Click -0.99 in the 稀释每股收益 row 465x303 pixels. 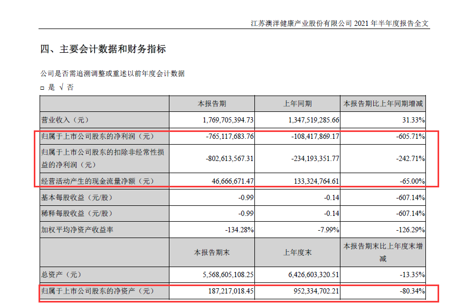pos(246,213)
